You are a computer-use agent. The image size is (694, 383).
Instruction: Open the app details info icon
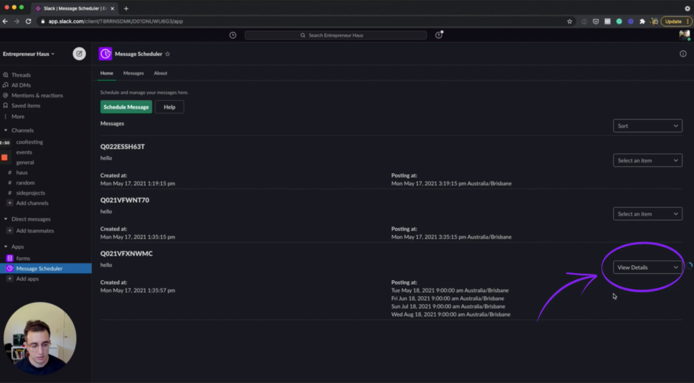pyautogui.click(x=683, y=54)
